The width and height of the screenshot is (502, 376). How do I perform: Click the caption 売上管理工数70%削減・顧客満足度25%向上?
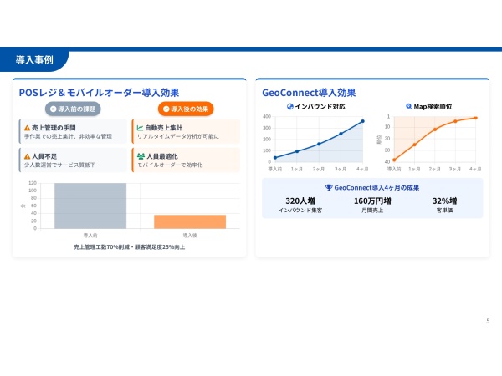click(130, 247)
